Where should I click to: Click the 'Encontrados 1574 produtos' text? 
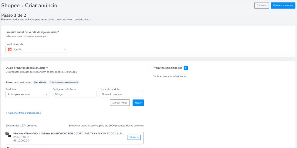[21, 125]
